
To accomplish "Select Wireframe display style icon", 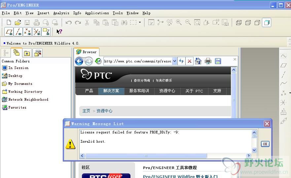I will click(239, 23).
